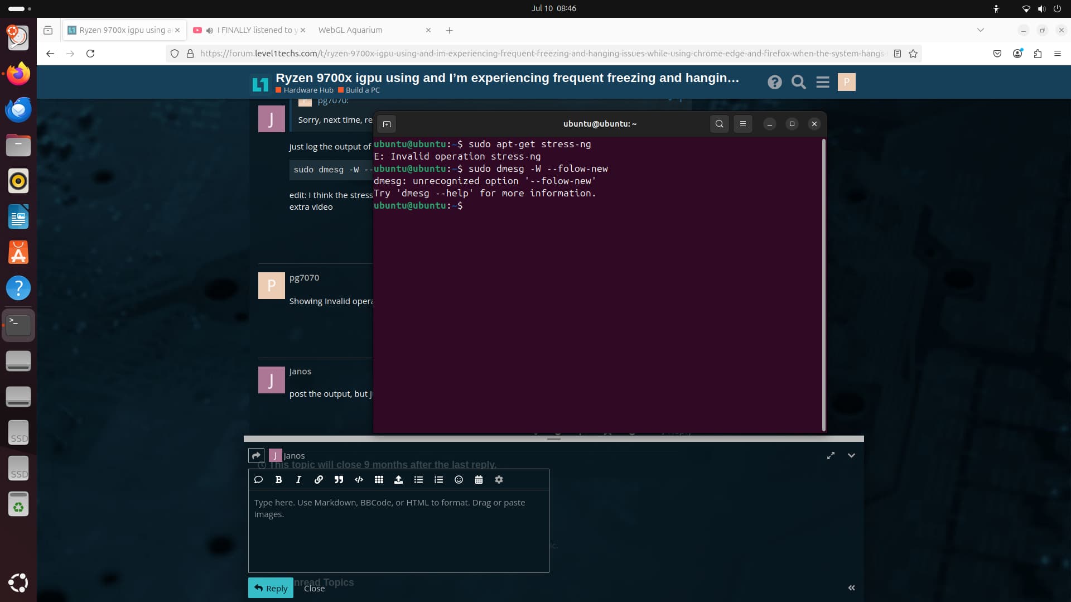
Task: Open the forum search magnifier icon
Action: (798, 83)
